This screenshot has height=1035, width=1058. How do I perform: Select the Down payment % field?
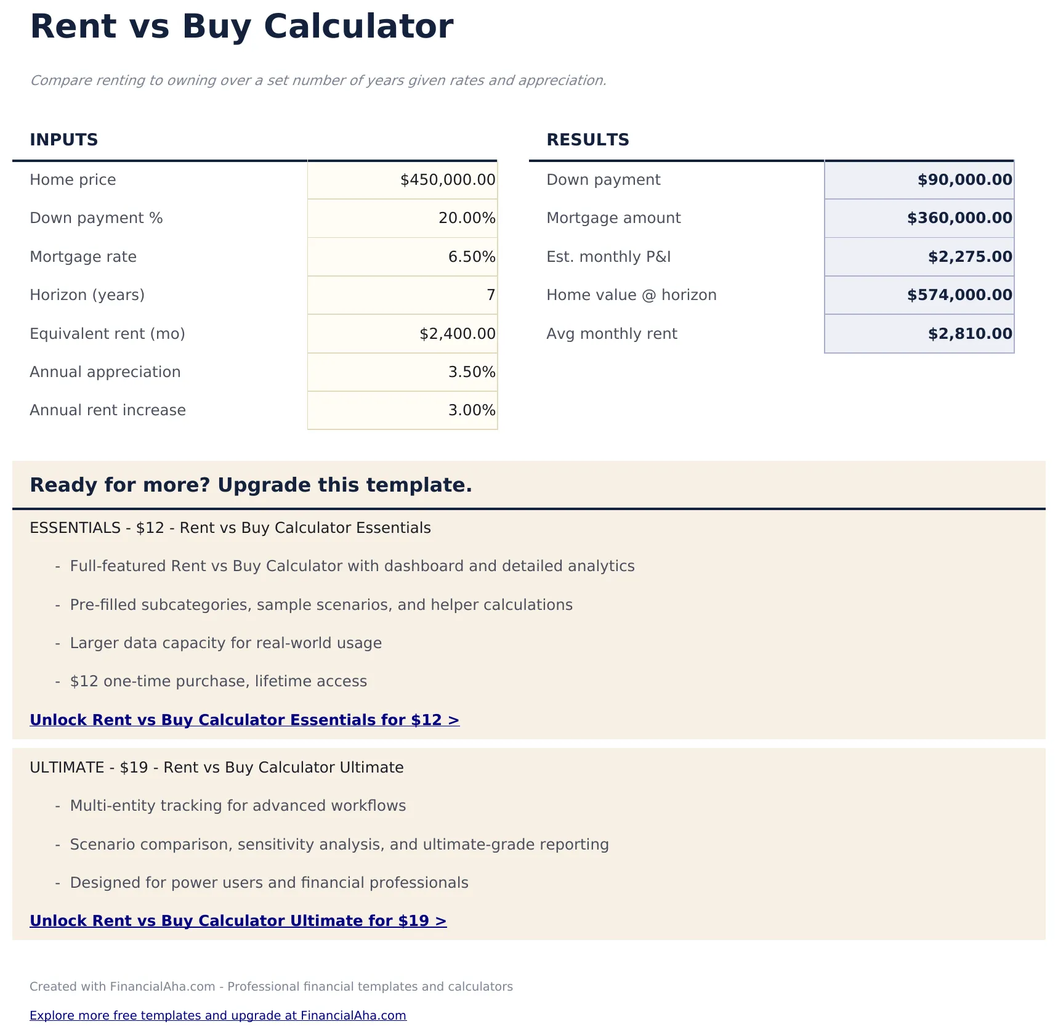(402, 218)
